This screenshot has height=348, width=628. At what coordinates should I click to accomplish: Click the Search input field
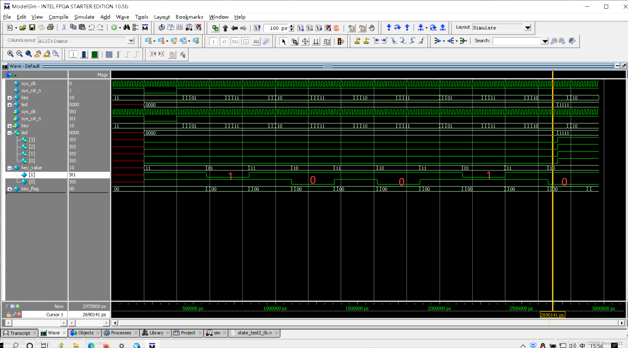point(516,41)
